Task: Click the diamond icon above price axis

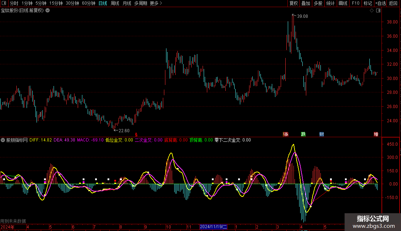Action: (x=372, y=11)
